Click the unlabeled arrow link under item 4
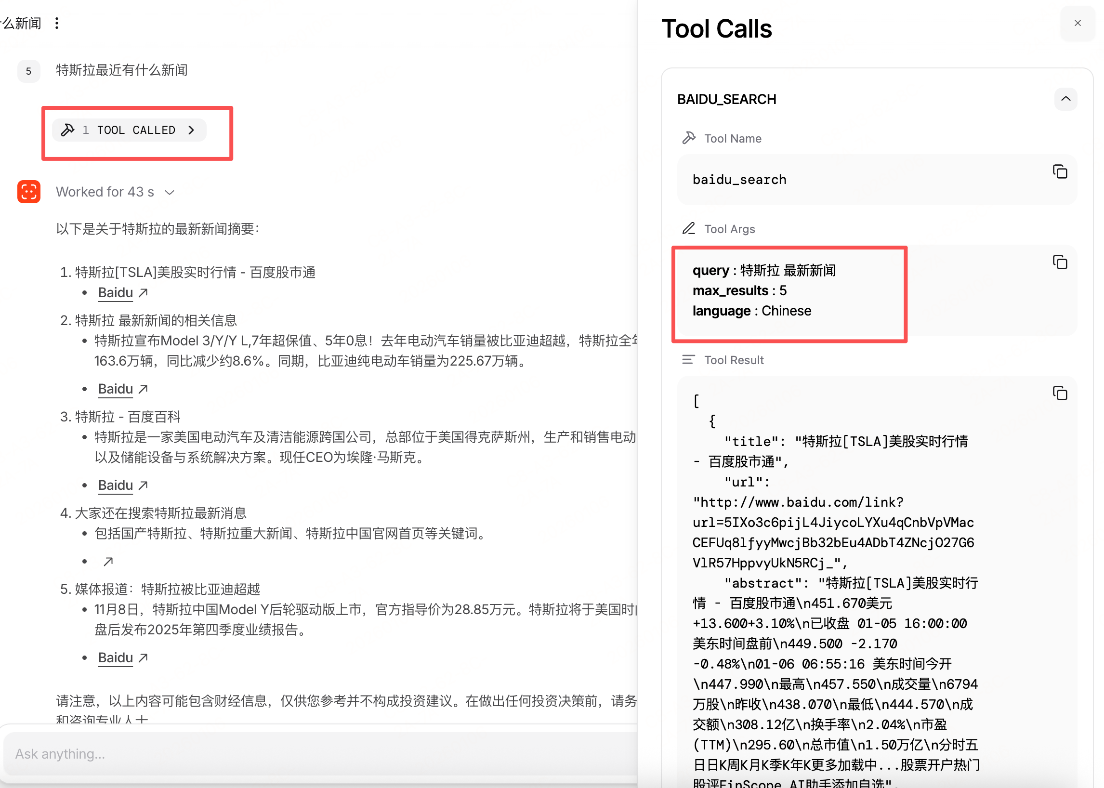 click(108, 562)
